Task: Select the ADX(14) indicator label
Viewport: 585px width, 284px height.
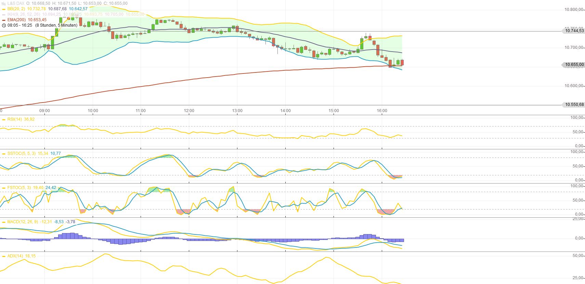Action: [15, 256]
